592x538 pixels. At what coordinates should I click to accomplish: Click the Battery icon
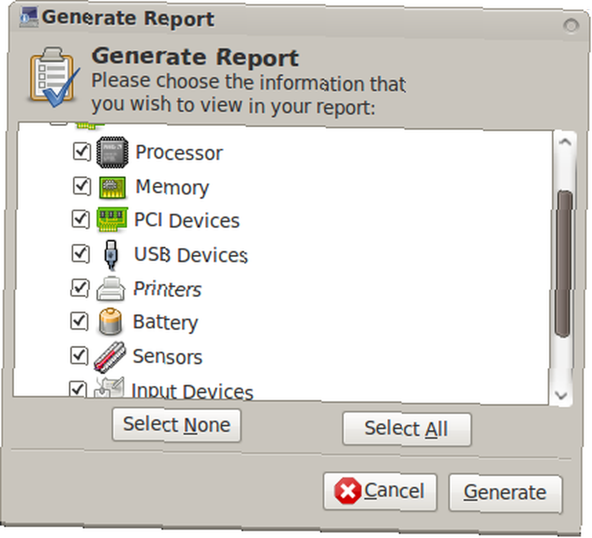point(110,321)
